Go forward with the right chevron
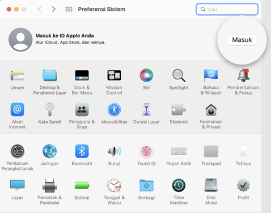Image resolution: width=271 pixels, height=213 pixels. (x=54, y=9)
